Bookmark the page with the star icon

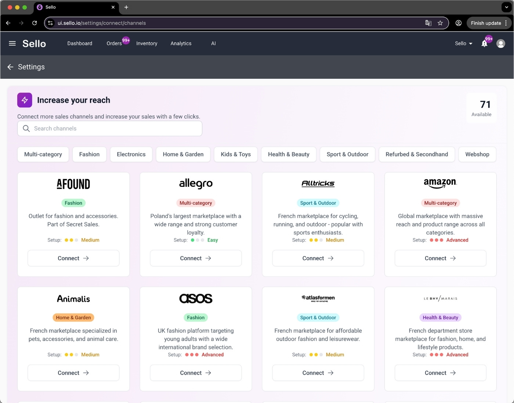(x=440, y=23)
